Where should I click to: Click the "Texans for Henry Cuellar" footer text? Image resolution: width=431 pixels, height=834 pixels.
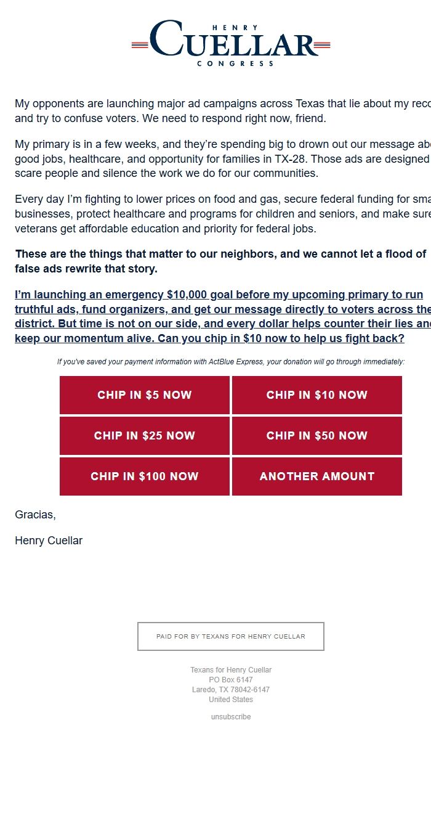pos(230,669)
